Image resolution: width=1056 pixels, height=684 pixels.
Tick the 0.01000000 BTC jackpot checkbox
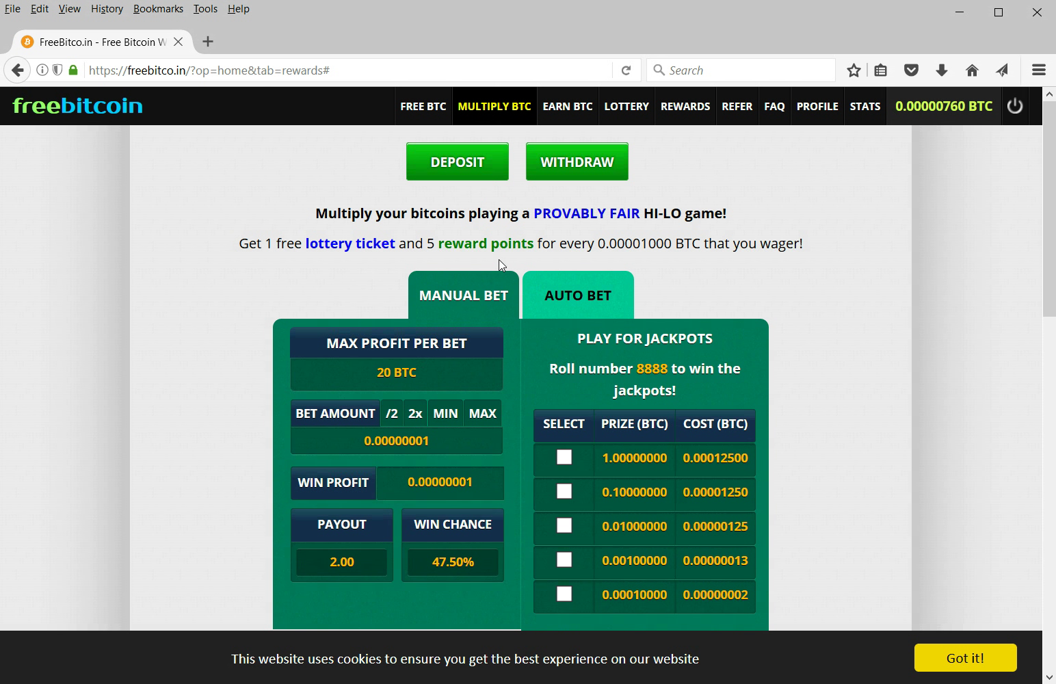click(x=564, y=526)
